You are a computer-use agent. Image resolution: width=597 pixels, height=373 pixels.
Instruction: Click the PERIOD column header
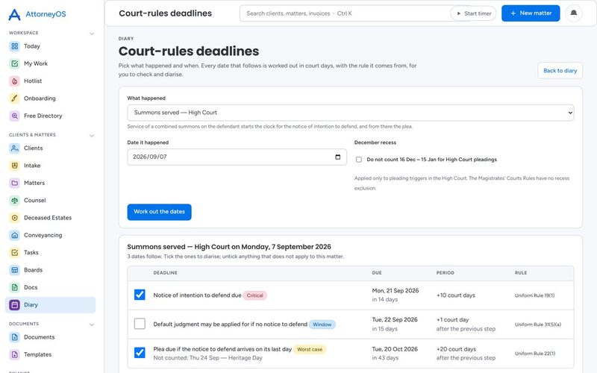(x=445, y=273)
